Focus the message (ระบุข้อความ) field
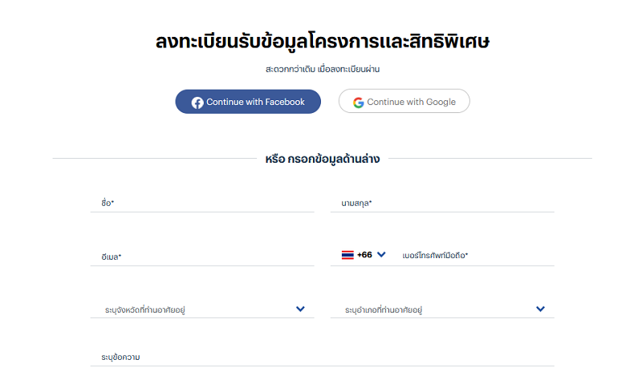642x388 pixels. tap(323, 358)
